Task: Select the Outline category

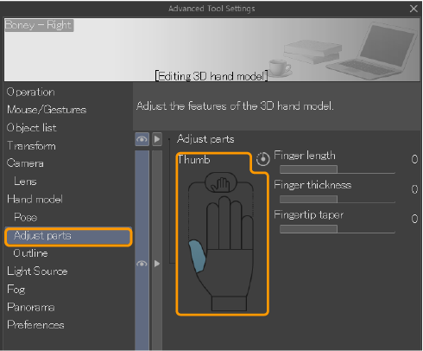Action: (x=30, y=253)
